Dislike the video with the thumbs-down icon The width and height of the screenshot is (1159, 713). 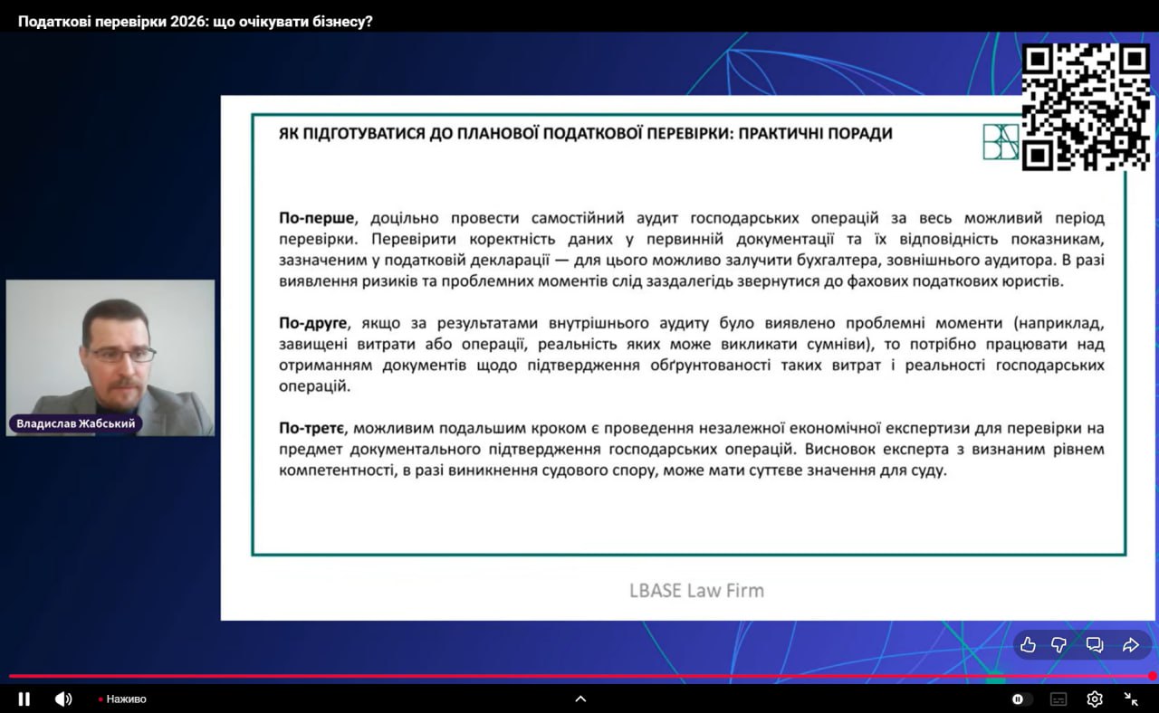(1058, 644)
